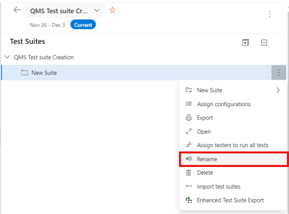The width and height of the screenshot is (289, 214).
Task: Expand the New Suite submenu arrow
Action: pos(278,90)
